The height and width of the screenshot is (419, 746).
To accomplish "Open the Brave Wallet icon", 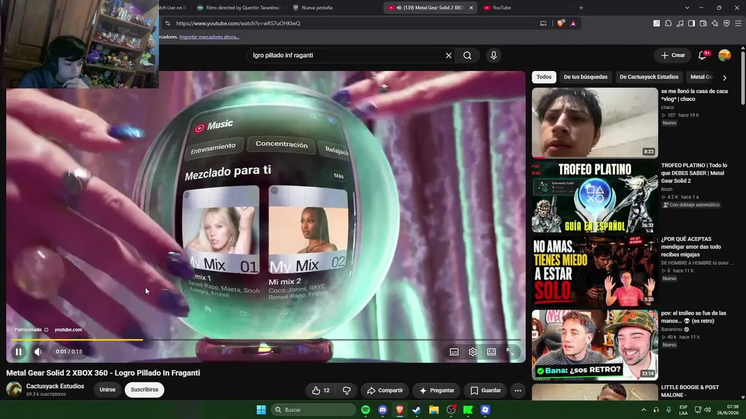I will (703, 23).
